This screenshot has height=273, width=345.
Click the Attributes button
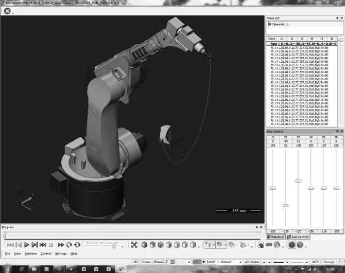252,262
